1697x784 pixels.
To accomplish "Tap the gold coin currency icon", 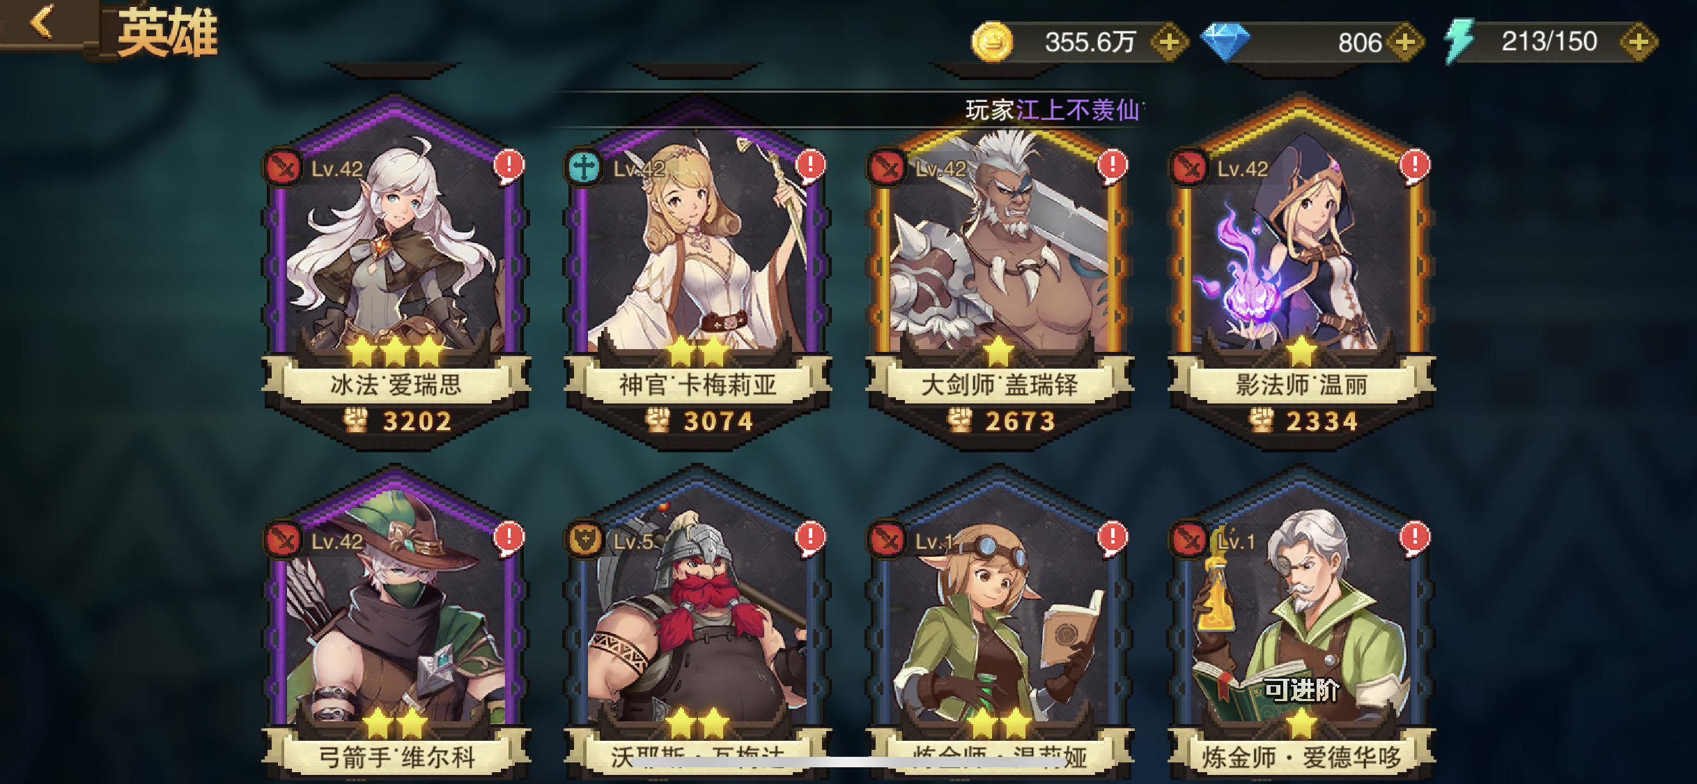I will (992, 42).
